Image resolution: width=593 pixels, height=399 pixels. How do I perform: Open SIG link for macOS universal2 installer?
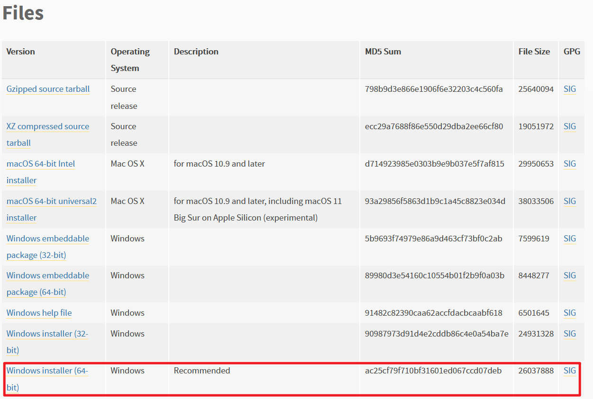[570, 201]
